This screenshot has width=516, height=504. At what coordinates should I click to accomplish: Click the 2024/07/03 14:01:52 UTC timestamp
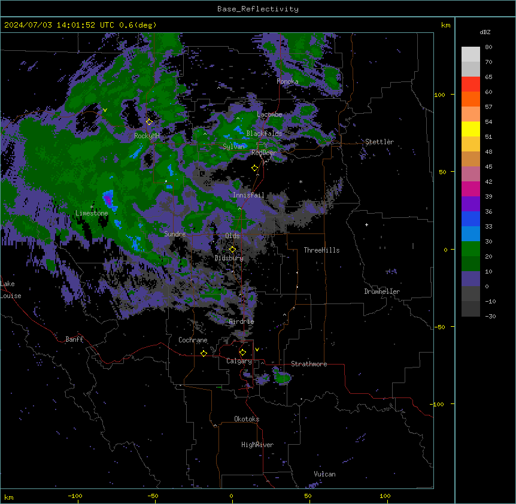[x=59, y=25]
